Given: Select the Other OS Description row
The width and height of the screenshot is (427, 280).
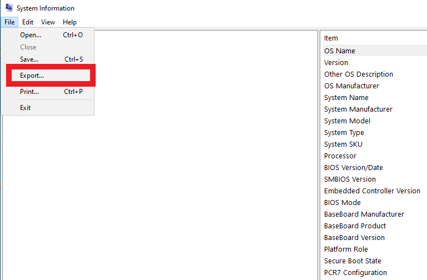Looking at the screenshot, I should coord(375,74).
